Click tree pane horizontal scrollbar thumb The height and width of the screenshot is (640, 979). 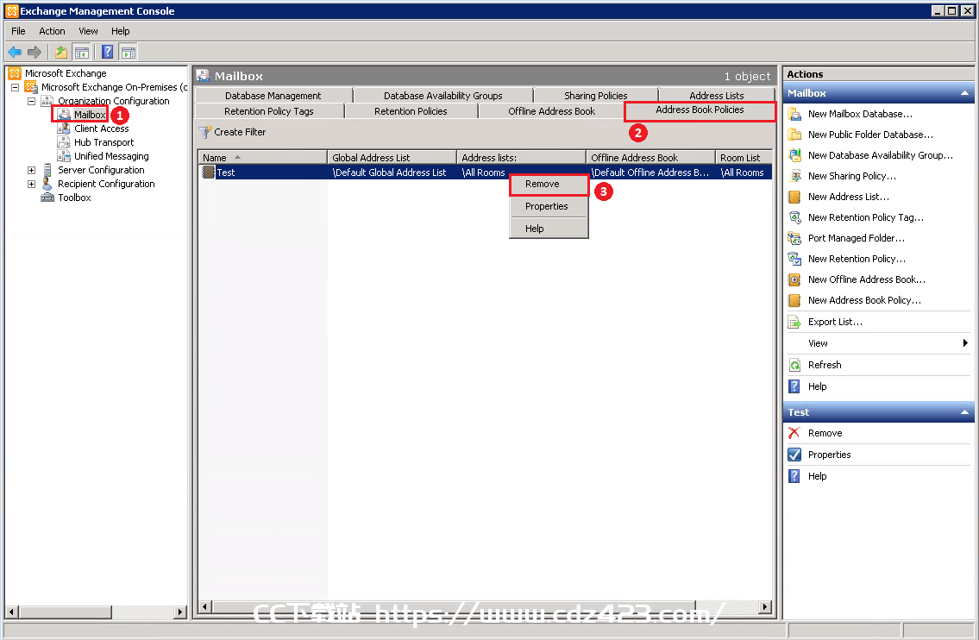click(66, 612)
